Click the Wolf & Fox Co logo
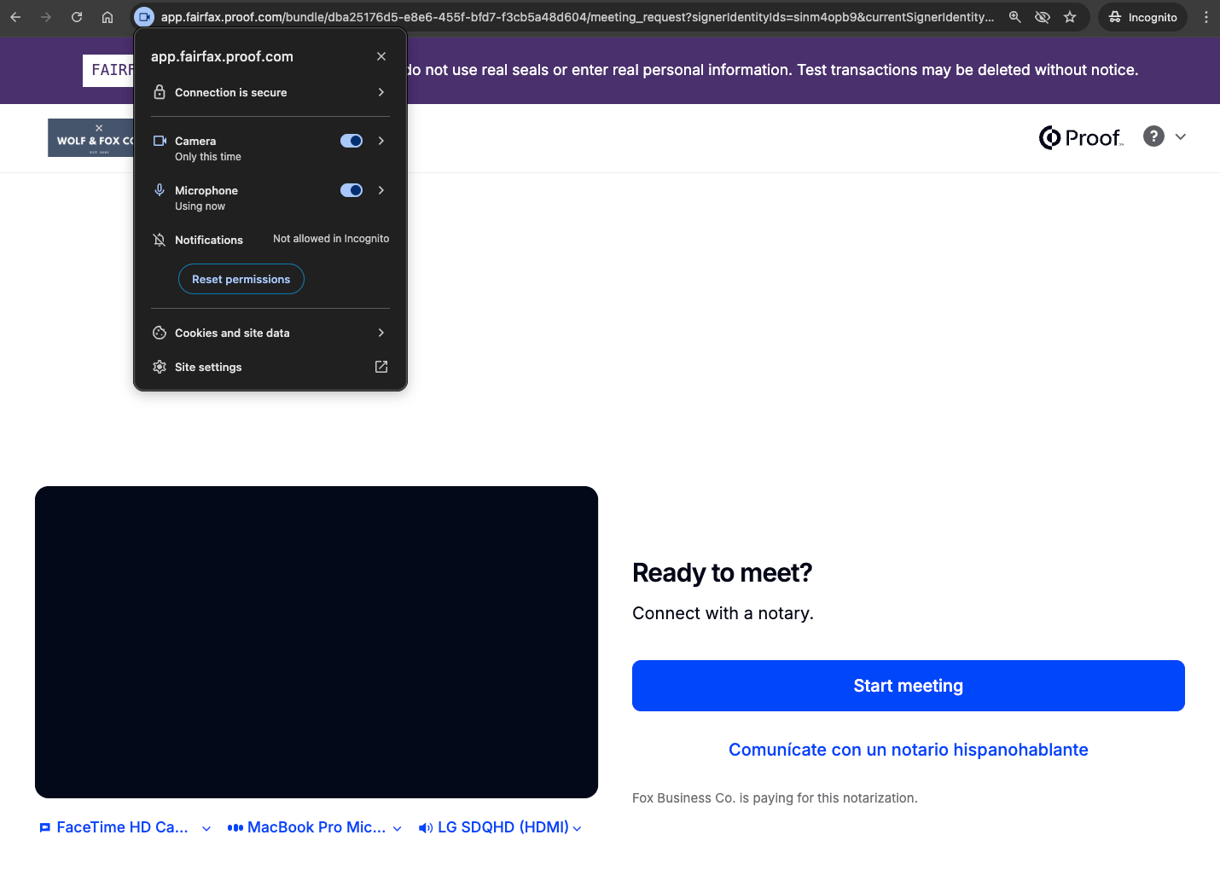Screen dimensions: 1220x887 coord(91,138)
